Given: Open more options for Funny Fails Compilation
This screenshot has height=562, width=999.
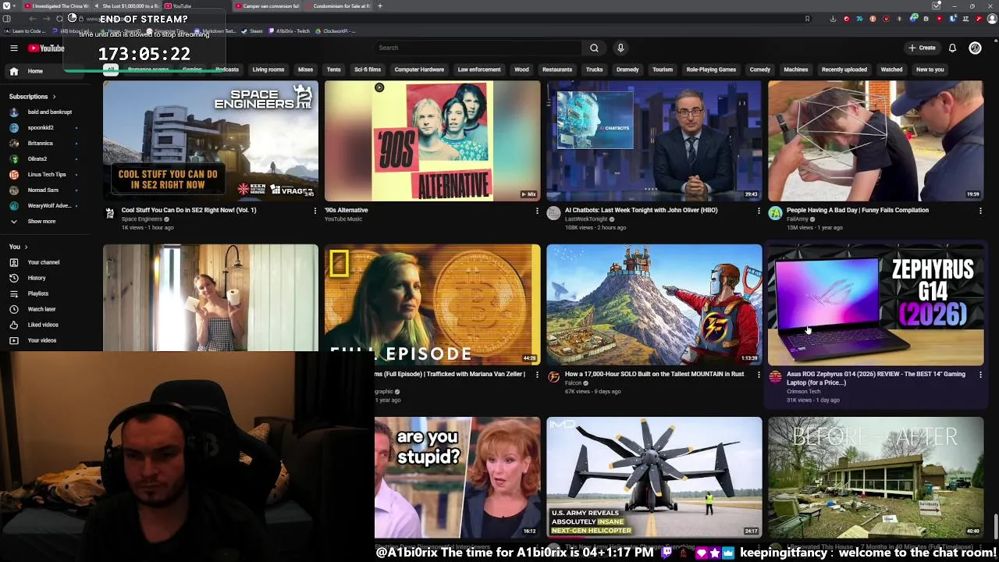Looking at the screenshot, I should [980, 211].
